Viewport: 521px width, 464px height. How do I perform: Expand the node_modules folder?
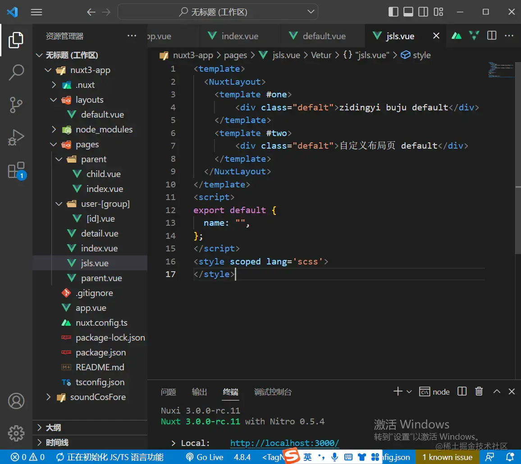[x=54, y=130]
